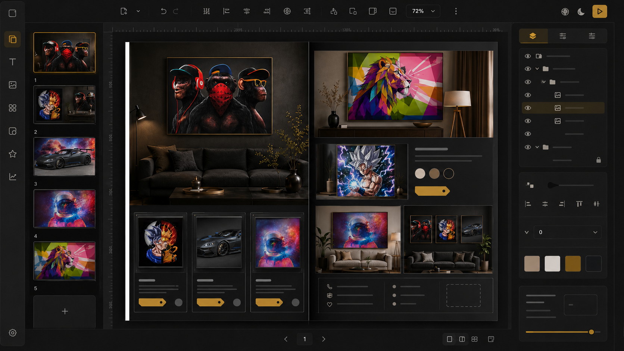Screen dimensions: 624x351
Task: Open the Images panel in the left sidebar
Action: pos(13,85)
